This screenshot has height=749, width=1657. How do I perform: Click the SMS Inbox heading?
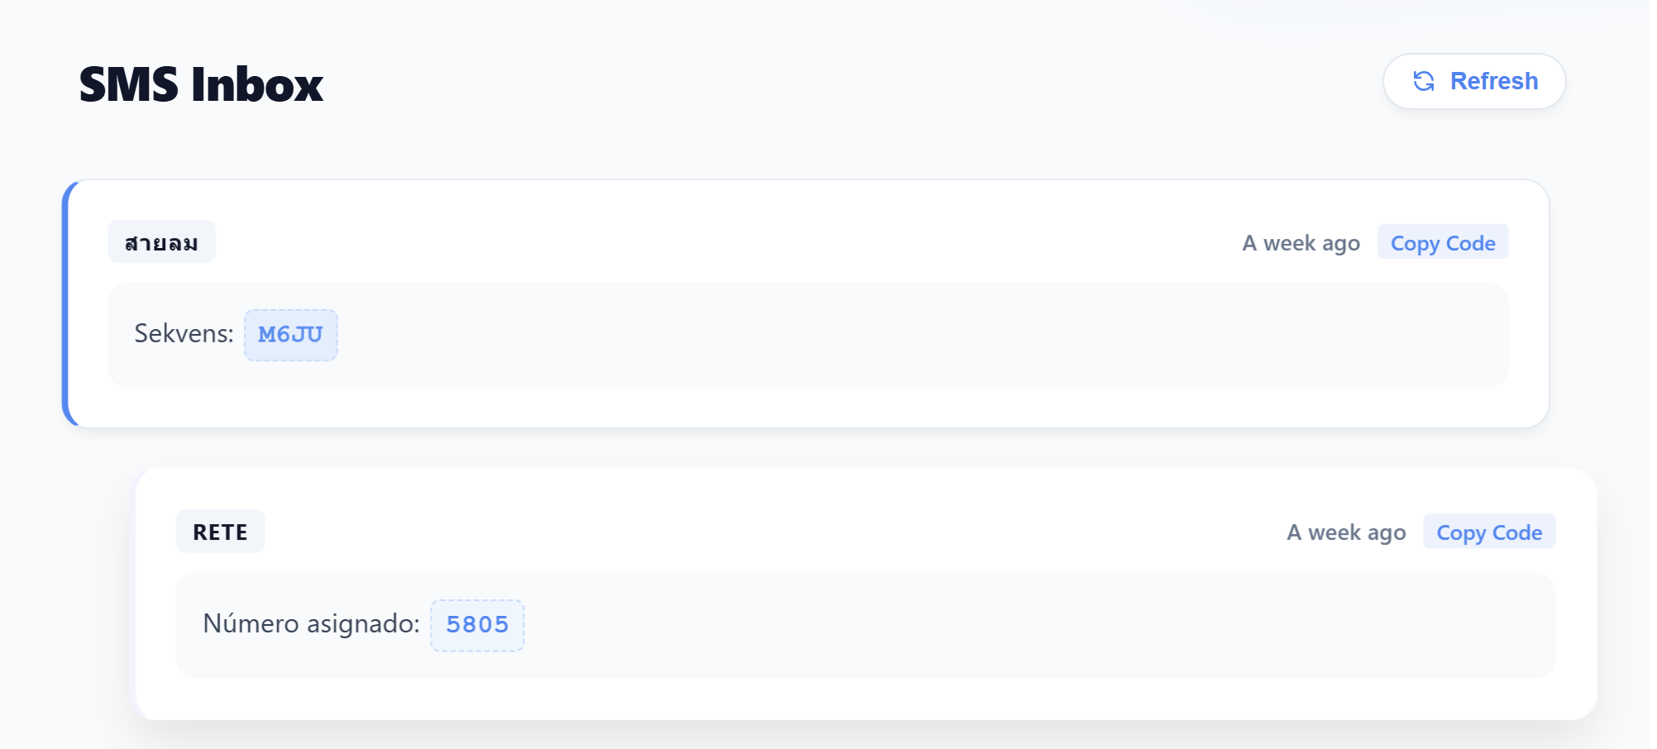[x=201, y=84]
